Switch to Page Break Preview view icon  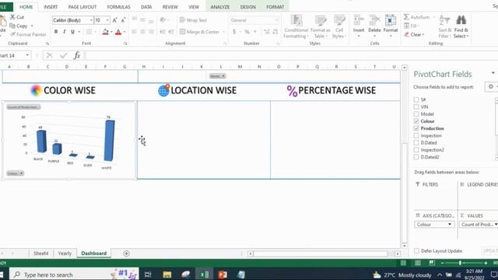coord(432,263)
